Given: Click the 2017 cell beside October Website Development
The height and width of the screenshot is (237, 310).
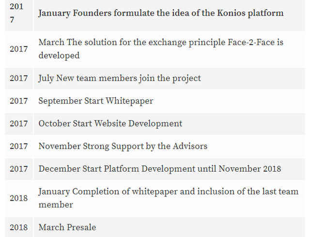Looking at the screenshot, I should point(19,124).
